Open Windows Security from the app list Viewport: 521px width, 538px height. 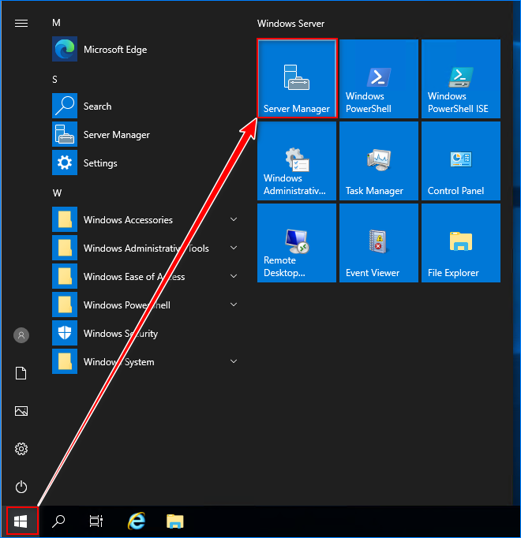pyautogui.click(x=120, y=334)
